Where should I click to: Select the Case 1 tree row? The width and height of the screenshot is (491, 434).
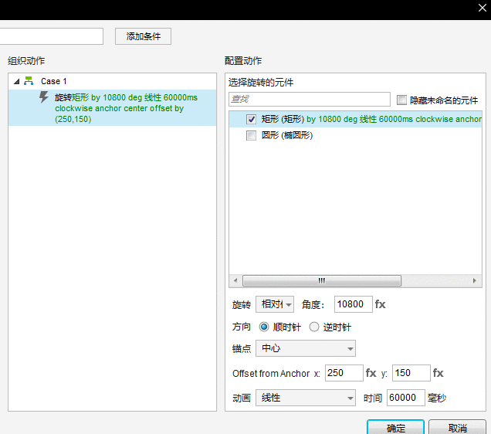(113, 81)
